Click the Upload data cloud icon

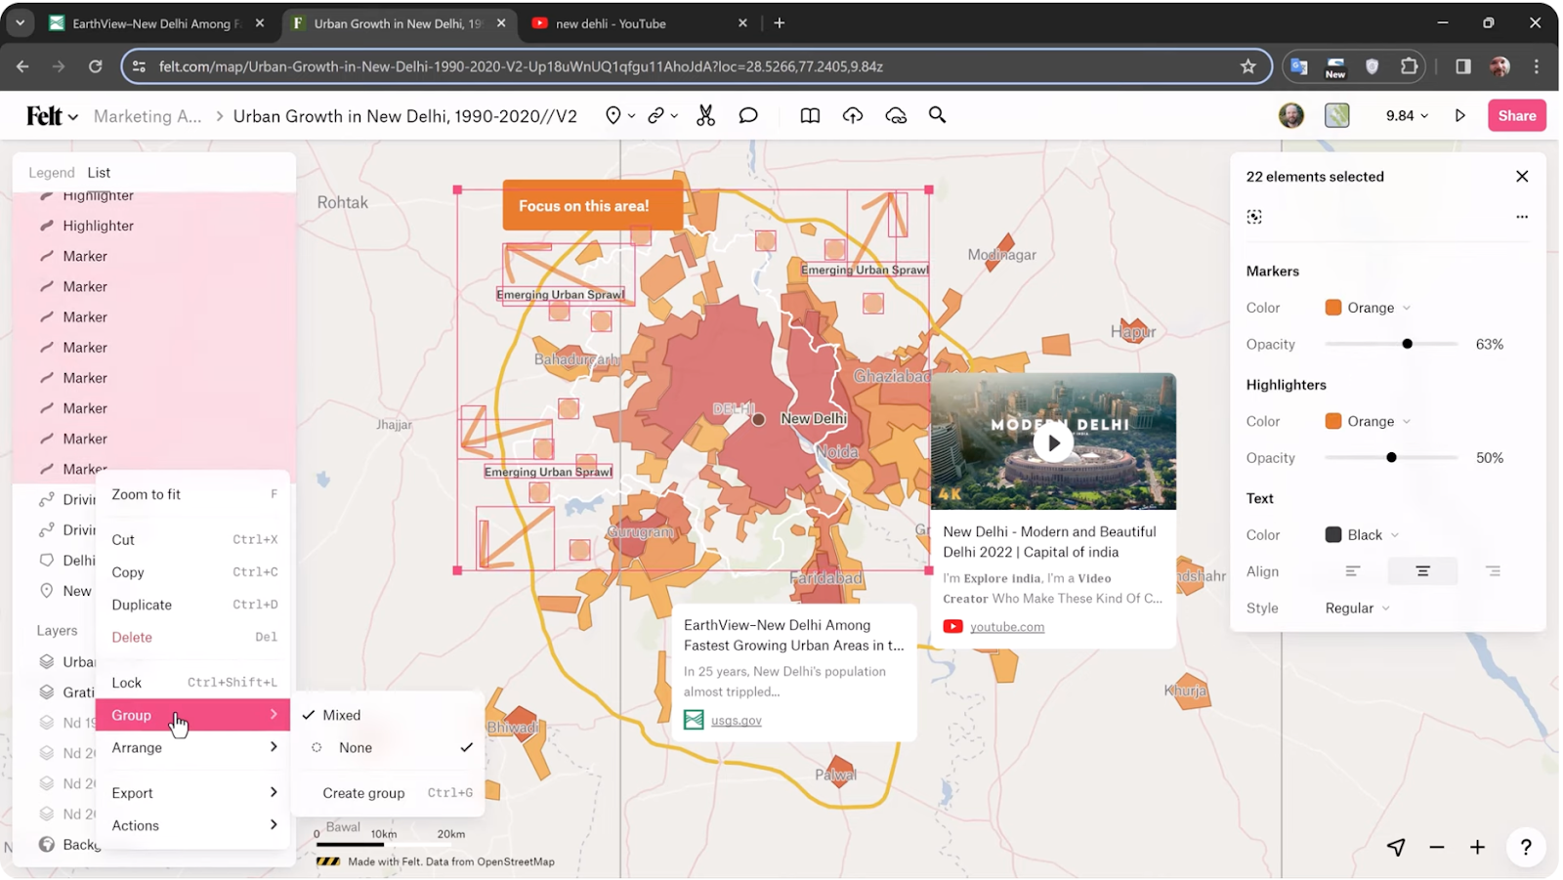(x=852, y=115)
